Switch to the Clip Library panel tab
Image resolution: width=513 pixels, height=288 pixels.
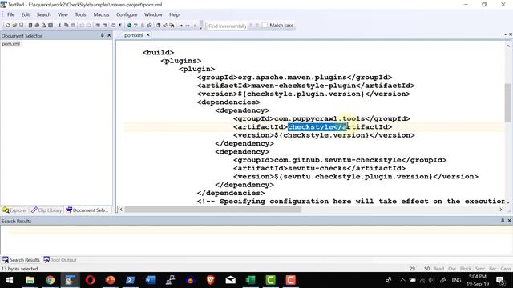click(46, 210)
